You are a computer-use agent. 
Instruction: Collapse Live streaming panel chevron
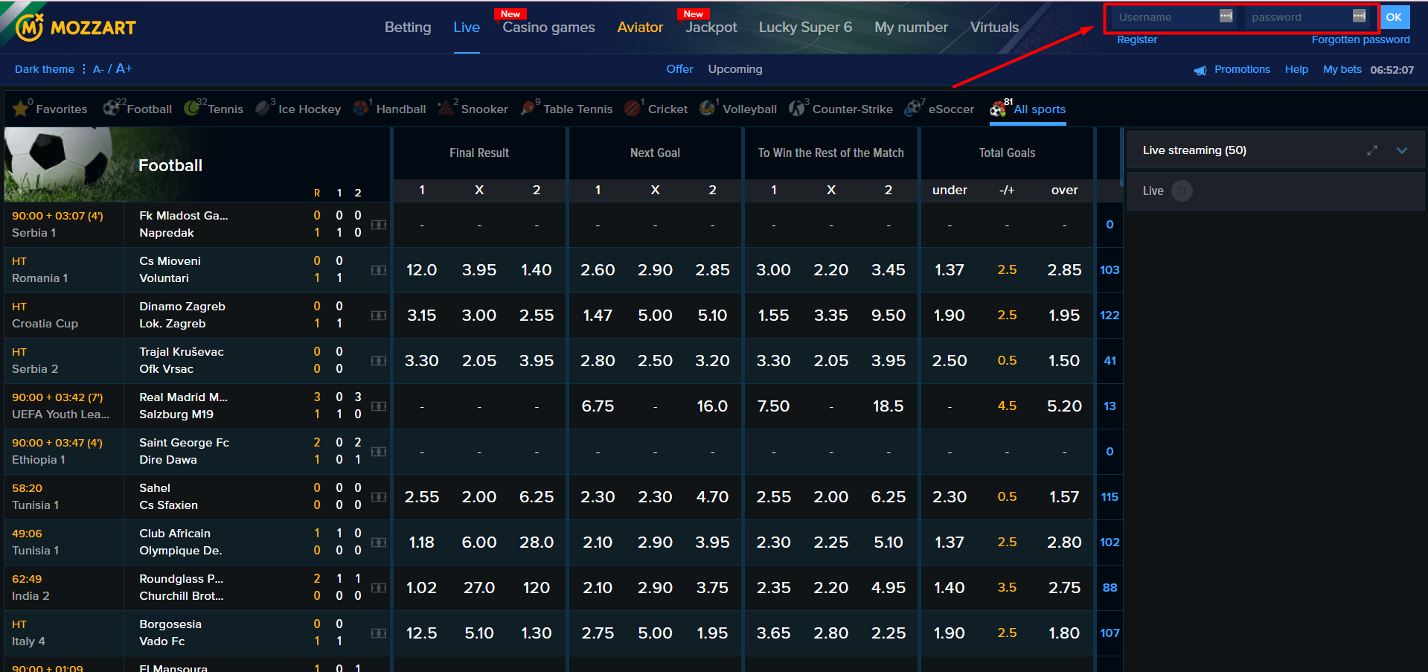[x=1402, y=150]
